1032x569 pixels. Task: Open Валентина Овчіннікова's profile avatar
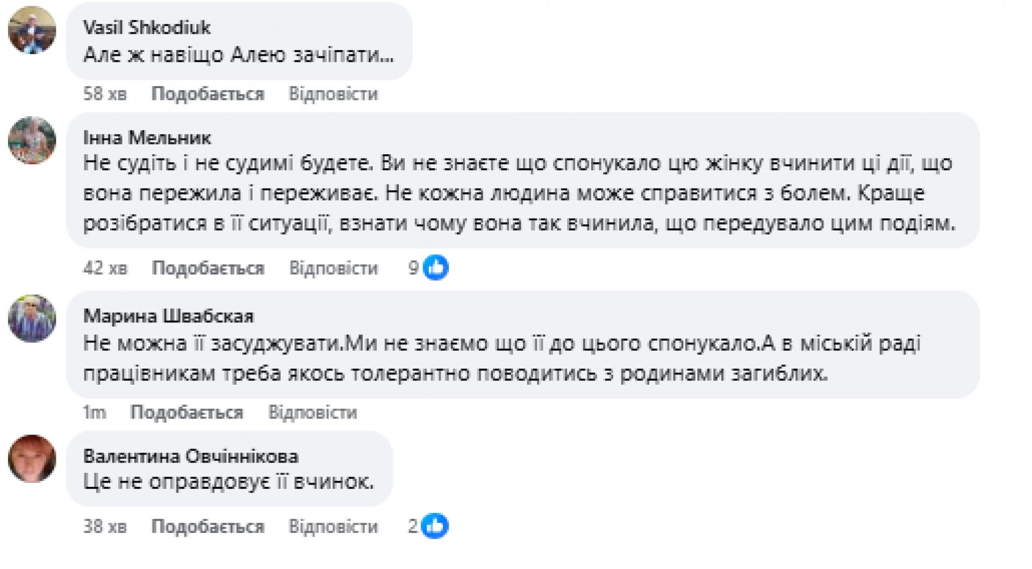[32, 458]
